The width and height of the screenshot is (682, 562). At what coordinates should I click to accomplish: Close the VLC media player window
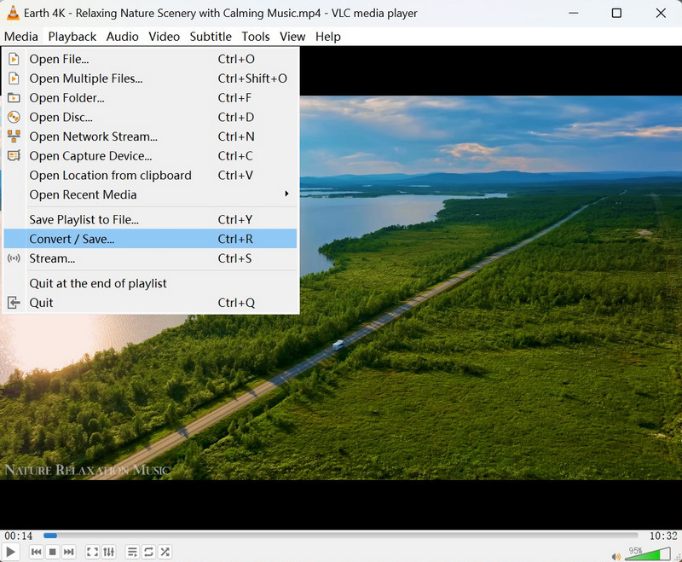(x=661, y=13)
